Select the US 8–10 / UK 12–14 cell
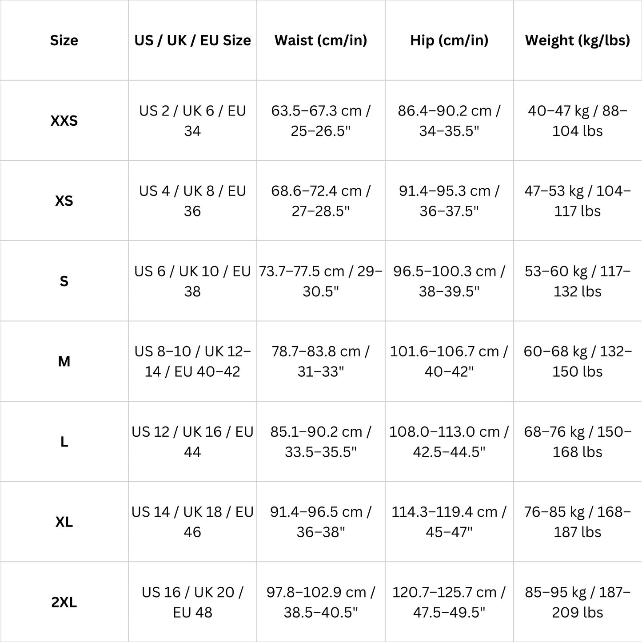Image resolution: width=642 pixels, height=642 pixels. (x=192, y=362)
